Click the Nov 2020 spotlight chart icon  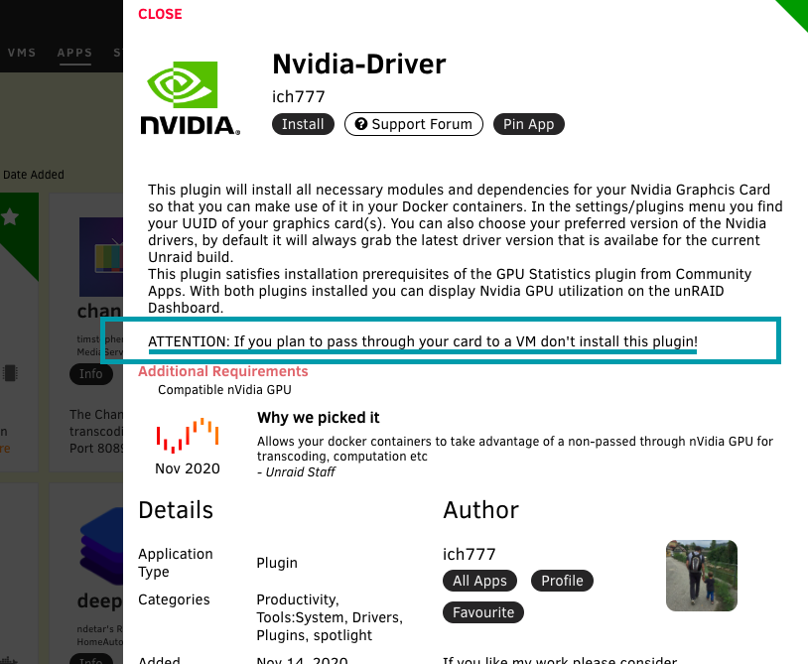point(188,436)
